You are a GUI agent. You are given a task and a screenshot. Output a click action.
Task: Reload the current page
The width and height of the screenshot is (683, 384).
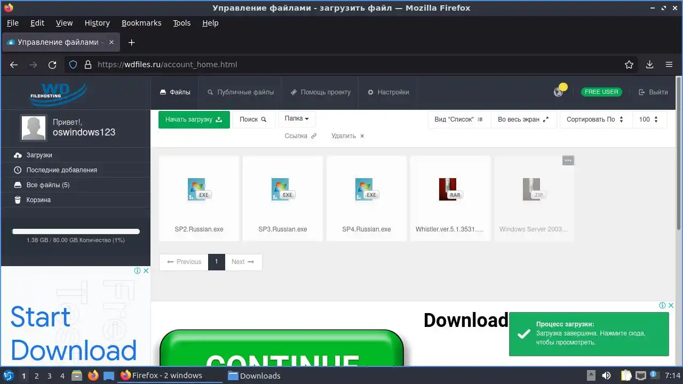coord(52,65)
